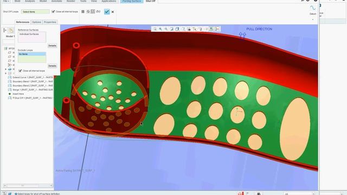Expand the first collapsed model tree node

pos(6,69)
